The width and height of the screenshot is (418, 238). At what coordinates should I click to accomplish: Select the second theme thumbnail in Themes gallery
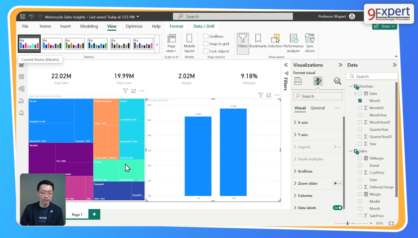click(52, 43)
